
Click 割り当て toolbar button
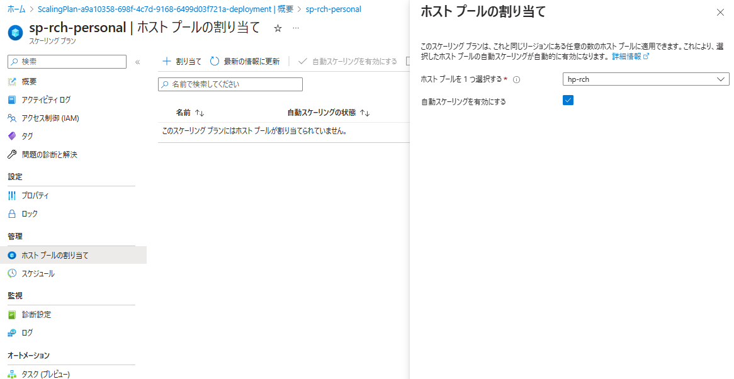click(182, 61)
